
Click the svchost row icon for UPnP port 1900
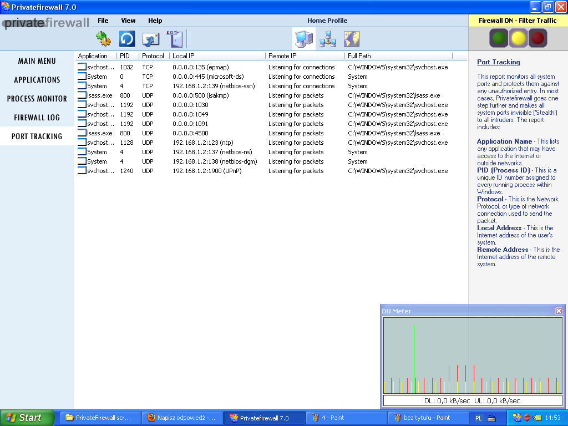tap(82, 171)
